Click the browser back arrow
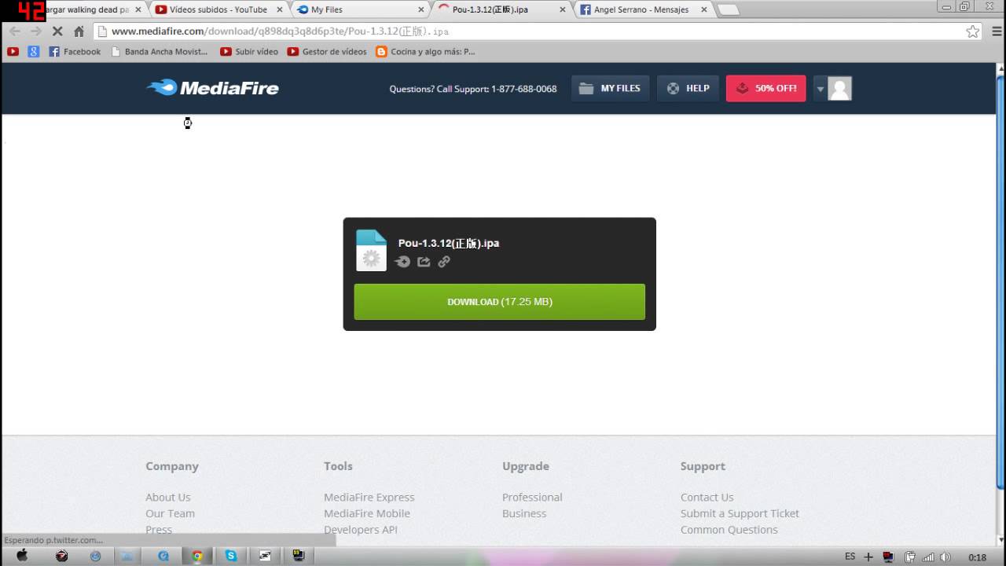 pos(14,31)
